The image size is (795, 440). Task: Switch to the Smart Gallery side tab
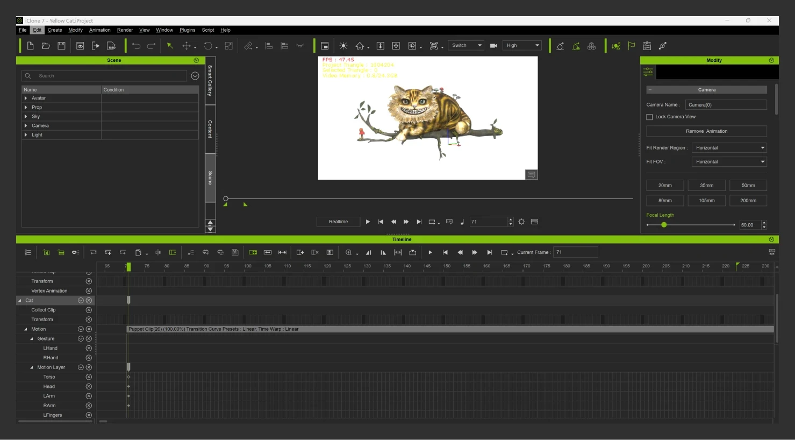coord(210,81)
